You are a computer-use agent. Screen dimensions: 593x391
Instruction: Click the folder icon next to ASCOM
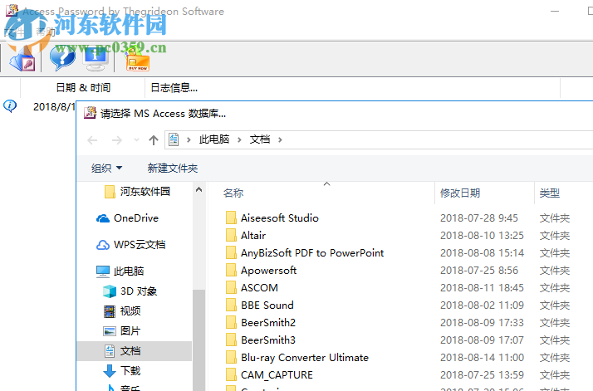pyautogui.click(x=231, y=287)
